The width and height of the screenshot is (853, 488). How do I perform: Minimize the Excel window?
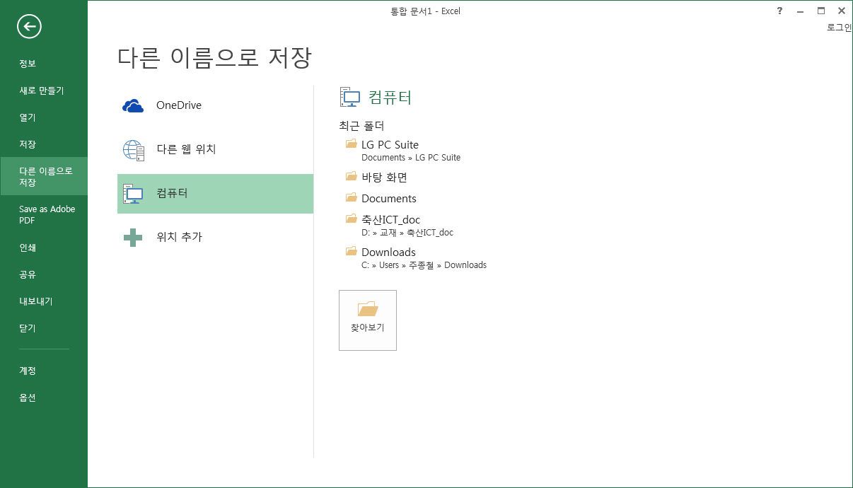click(800, 11)
